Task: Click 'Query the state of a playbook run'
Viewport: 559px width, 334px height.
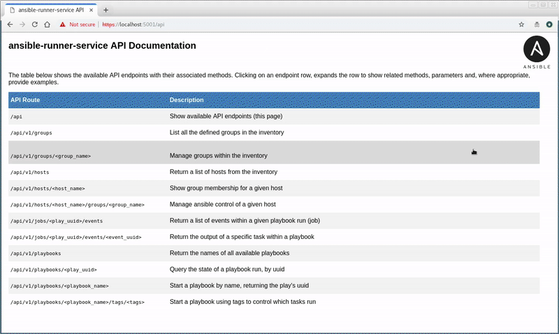Action: [x=227, y=269]
